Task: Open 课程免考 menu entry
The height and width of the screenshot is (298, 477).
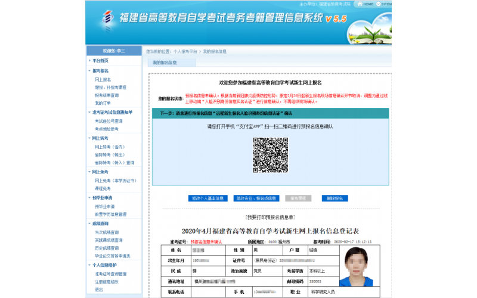Action: pos(103,188)
